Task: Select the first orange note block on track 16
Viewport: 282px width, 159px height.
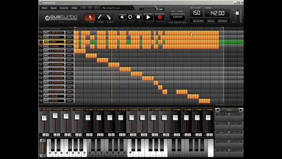Action: coord(200,101)
